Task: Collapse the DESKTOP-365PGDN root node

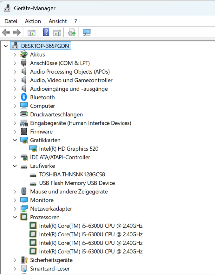Action: point(6,46)
